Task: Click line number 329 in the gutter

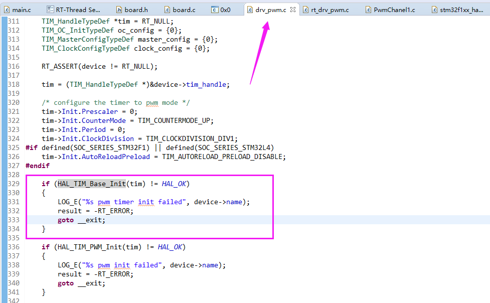Action: [14, 184]
